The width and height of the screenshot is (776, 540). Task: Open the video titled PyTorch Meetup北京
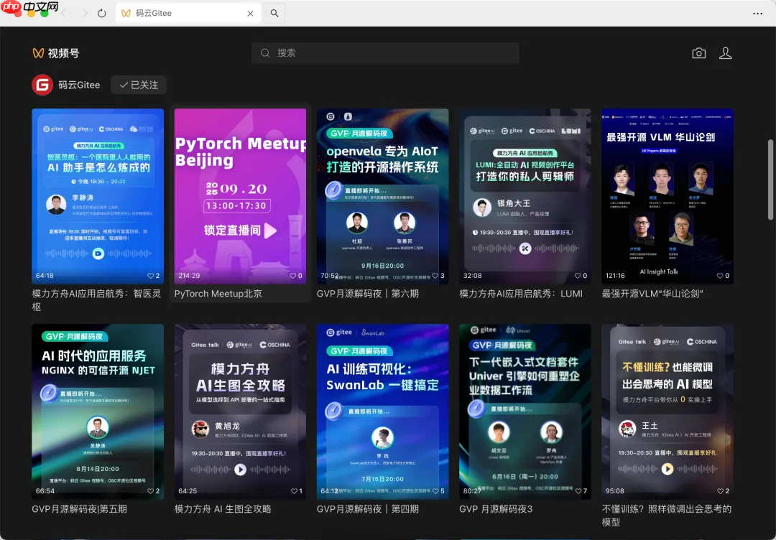click(x=218, y=293)
